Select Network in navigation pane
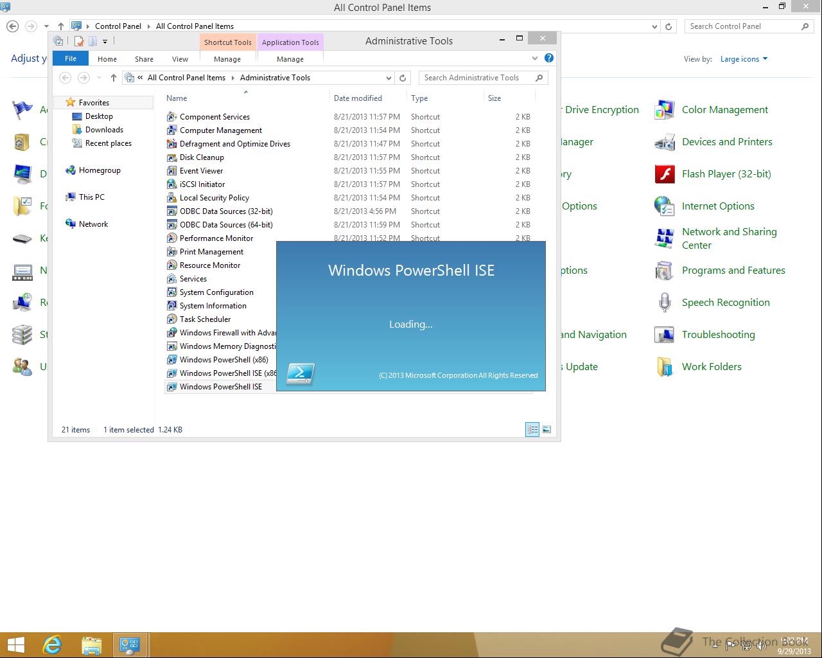This screenshot has width=822, height=658. point(93,224)
